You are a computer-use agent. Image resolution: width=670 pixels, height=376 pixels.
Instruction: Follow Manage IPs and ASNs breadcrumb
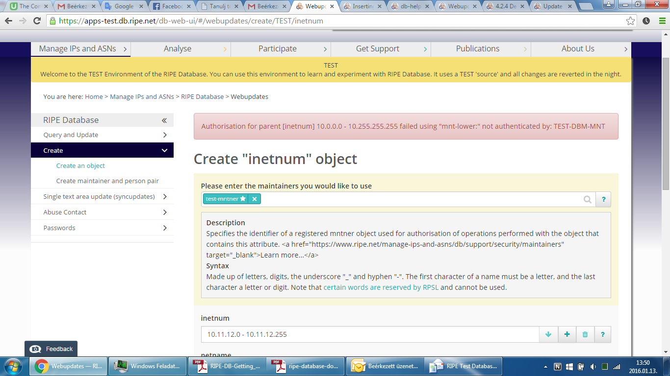pyautogui.click(x=142, y=96)
